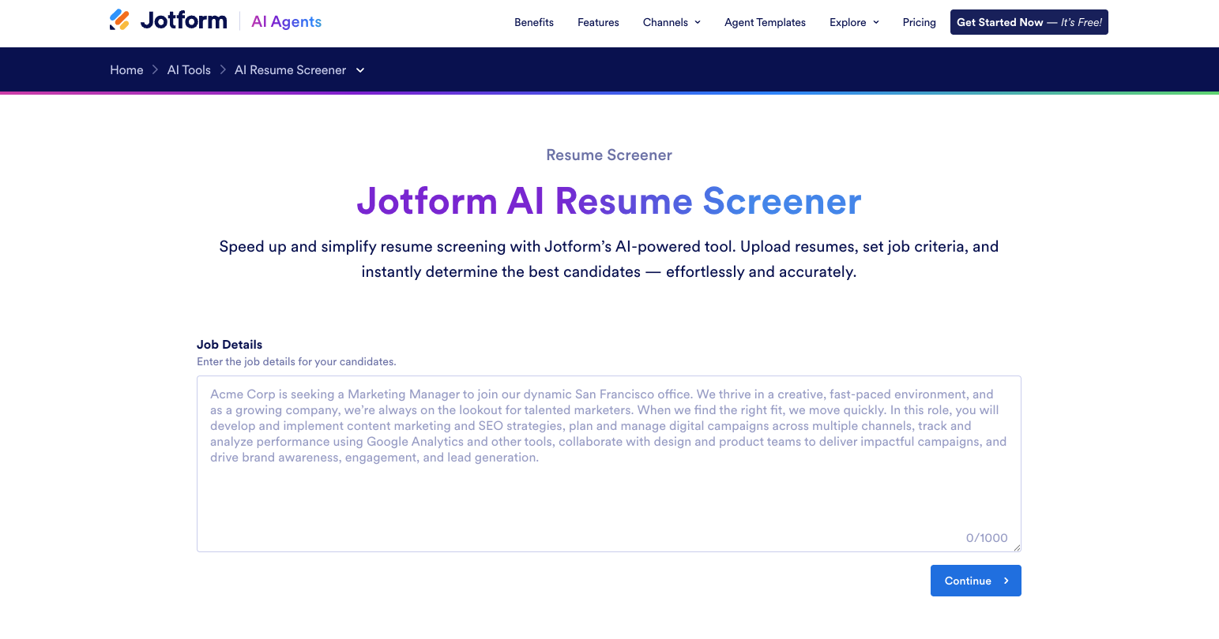Click the Jotform wordmark text
1219x639 pixels.
[x=183, y=21]
